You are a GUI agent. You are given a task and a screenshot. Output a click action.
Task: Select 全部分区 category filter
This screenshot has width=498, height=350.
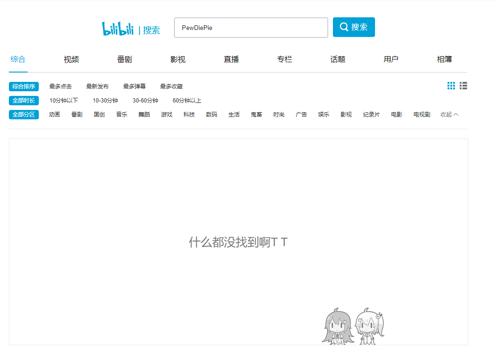(x=24, y=115)
